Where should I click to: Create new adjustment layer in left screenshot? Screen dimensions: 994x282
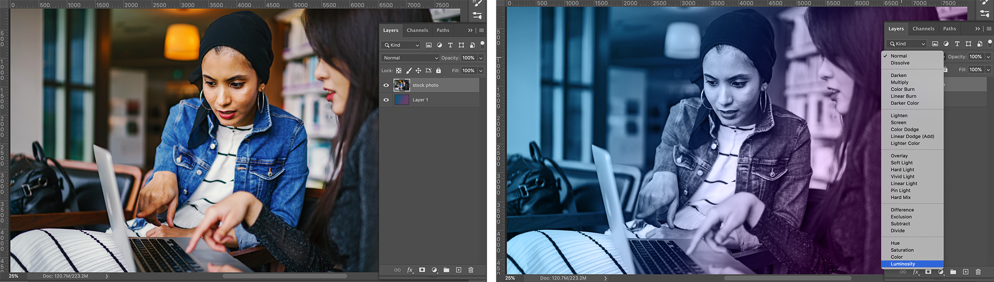[434, 270]
